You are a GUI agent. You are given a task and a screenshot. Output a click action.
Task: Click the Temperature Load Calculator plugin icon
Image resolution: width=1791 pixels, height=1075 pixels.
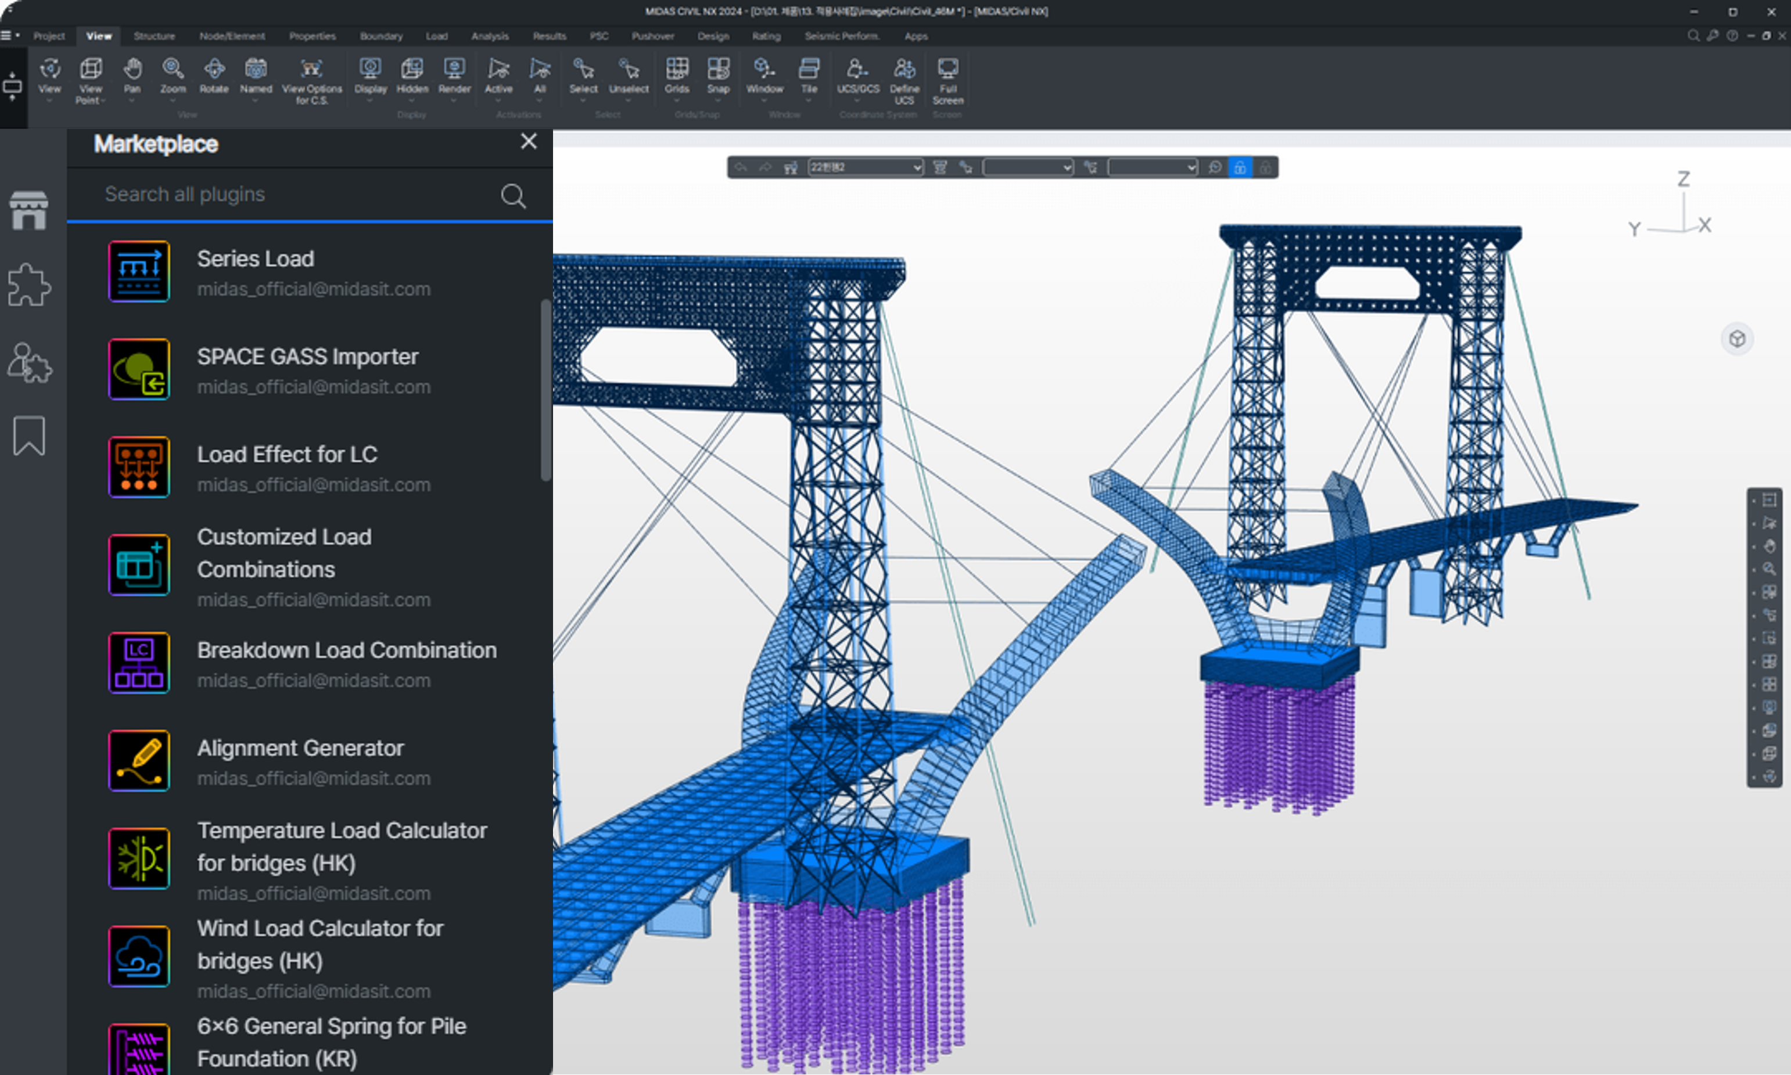[139, 858]
